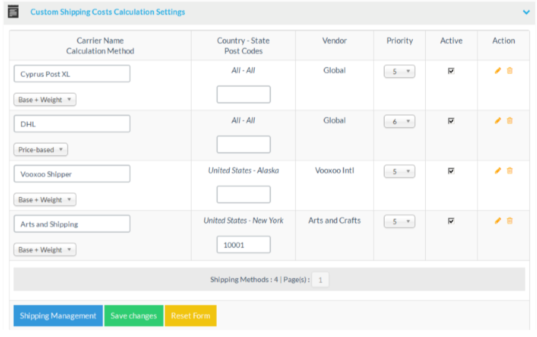Screen dimensions: 537x337
Task: Edit the Arts and Shipping method
Action: point(498,220)
